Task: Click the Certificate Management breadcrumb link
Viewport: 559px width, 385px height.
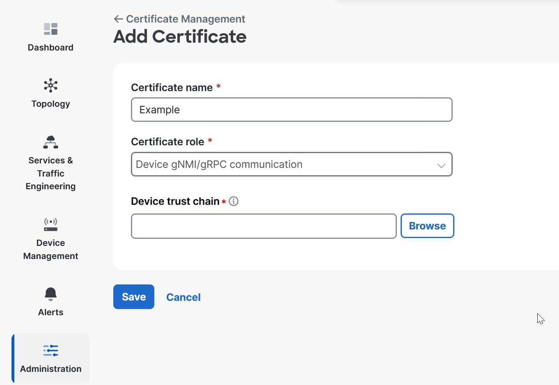Action: tap(186, 19)
